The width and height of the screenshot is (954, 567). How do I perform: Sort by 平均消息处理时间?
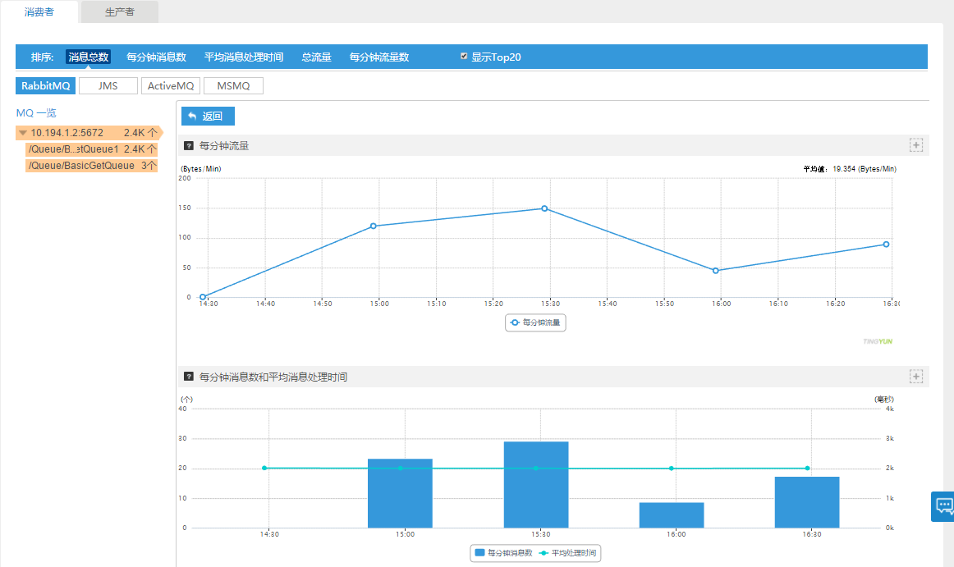click(x=243, y=57)
